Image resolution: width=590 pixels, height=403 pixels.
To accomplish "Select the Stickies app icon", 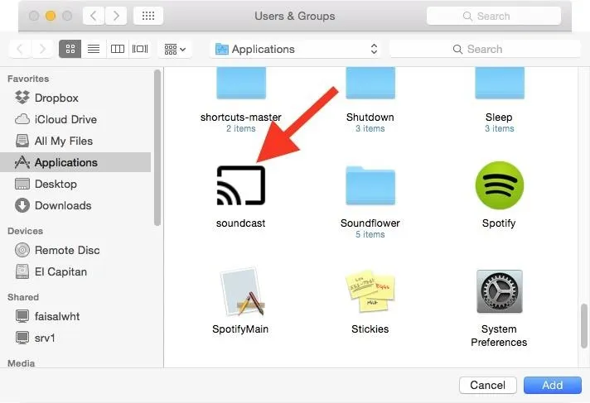I will [370, 291].
